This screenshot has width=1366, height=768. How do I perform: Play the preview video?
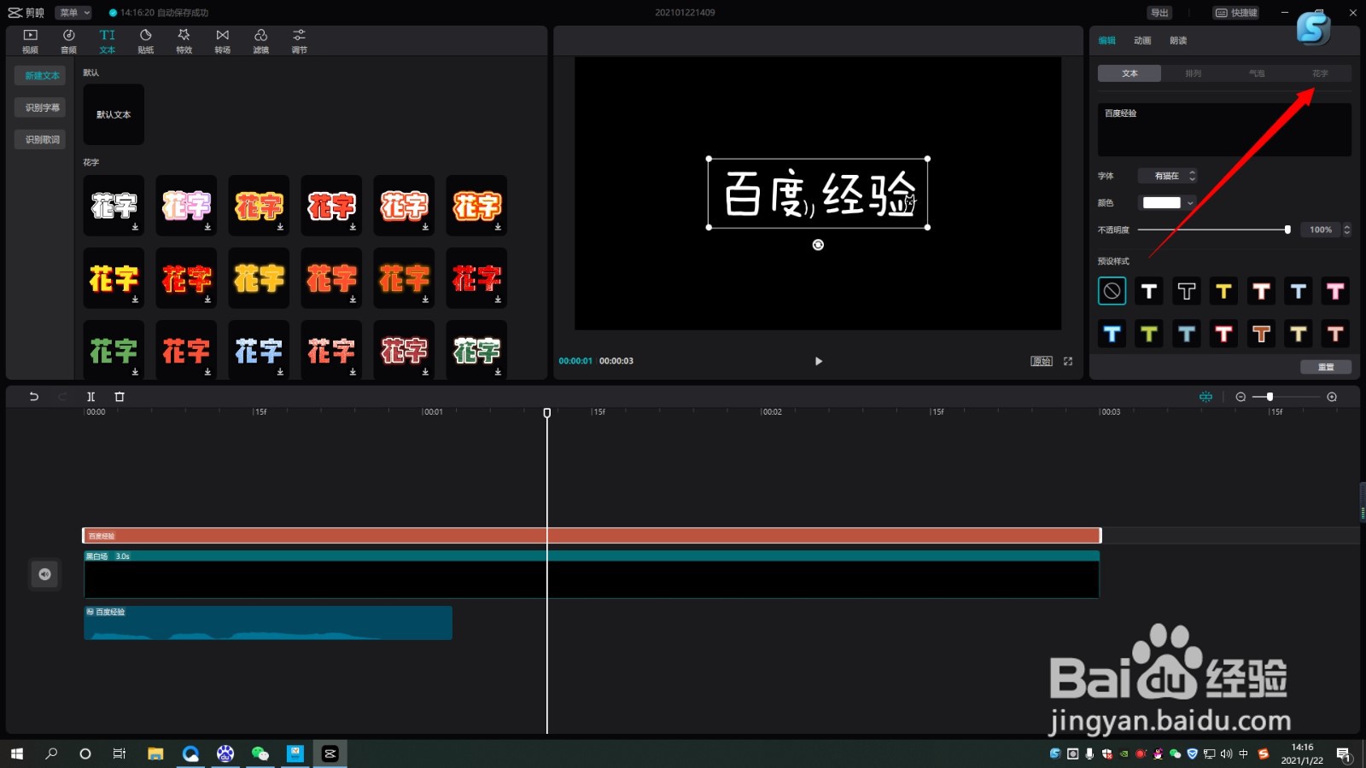pos(818,361)
